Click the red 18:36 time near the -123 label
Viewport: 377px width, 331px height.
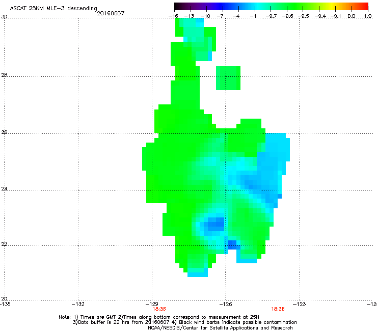coord(278,309)
